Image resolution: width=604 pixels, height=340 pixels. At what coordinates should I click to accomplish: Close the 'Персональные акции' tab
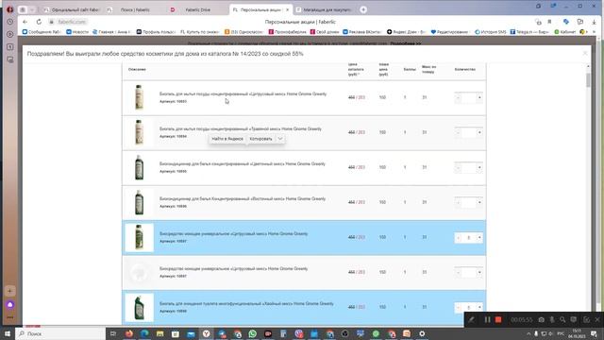click(x=287, y=9)
